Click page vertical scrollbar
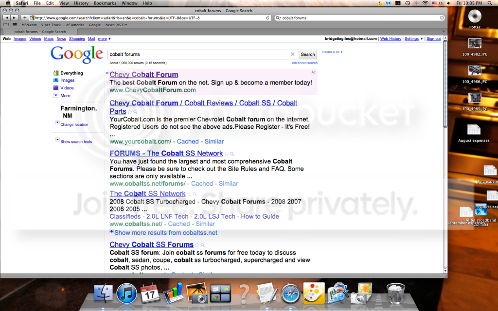 click(445, 84)
